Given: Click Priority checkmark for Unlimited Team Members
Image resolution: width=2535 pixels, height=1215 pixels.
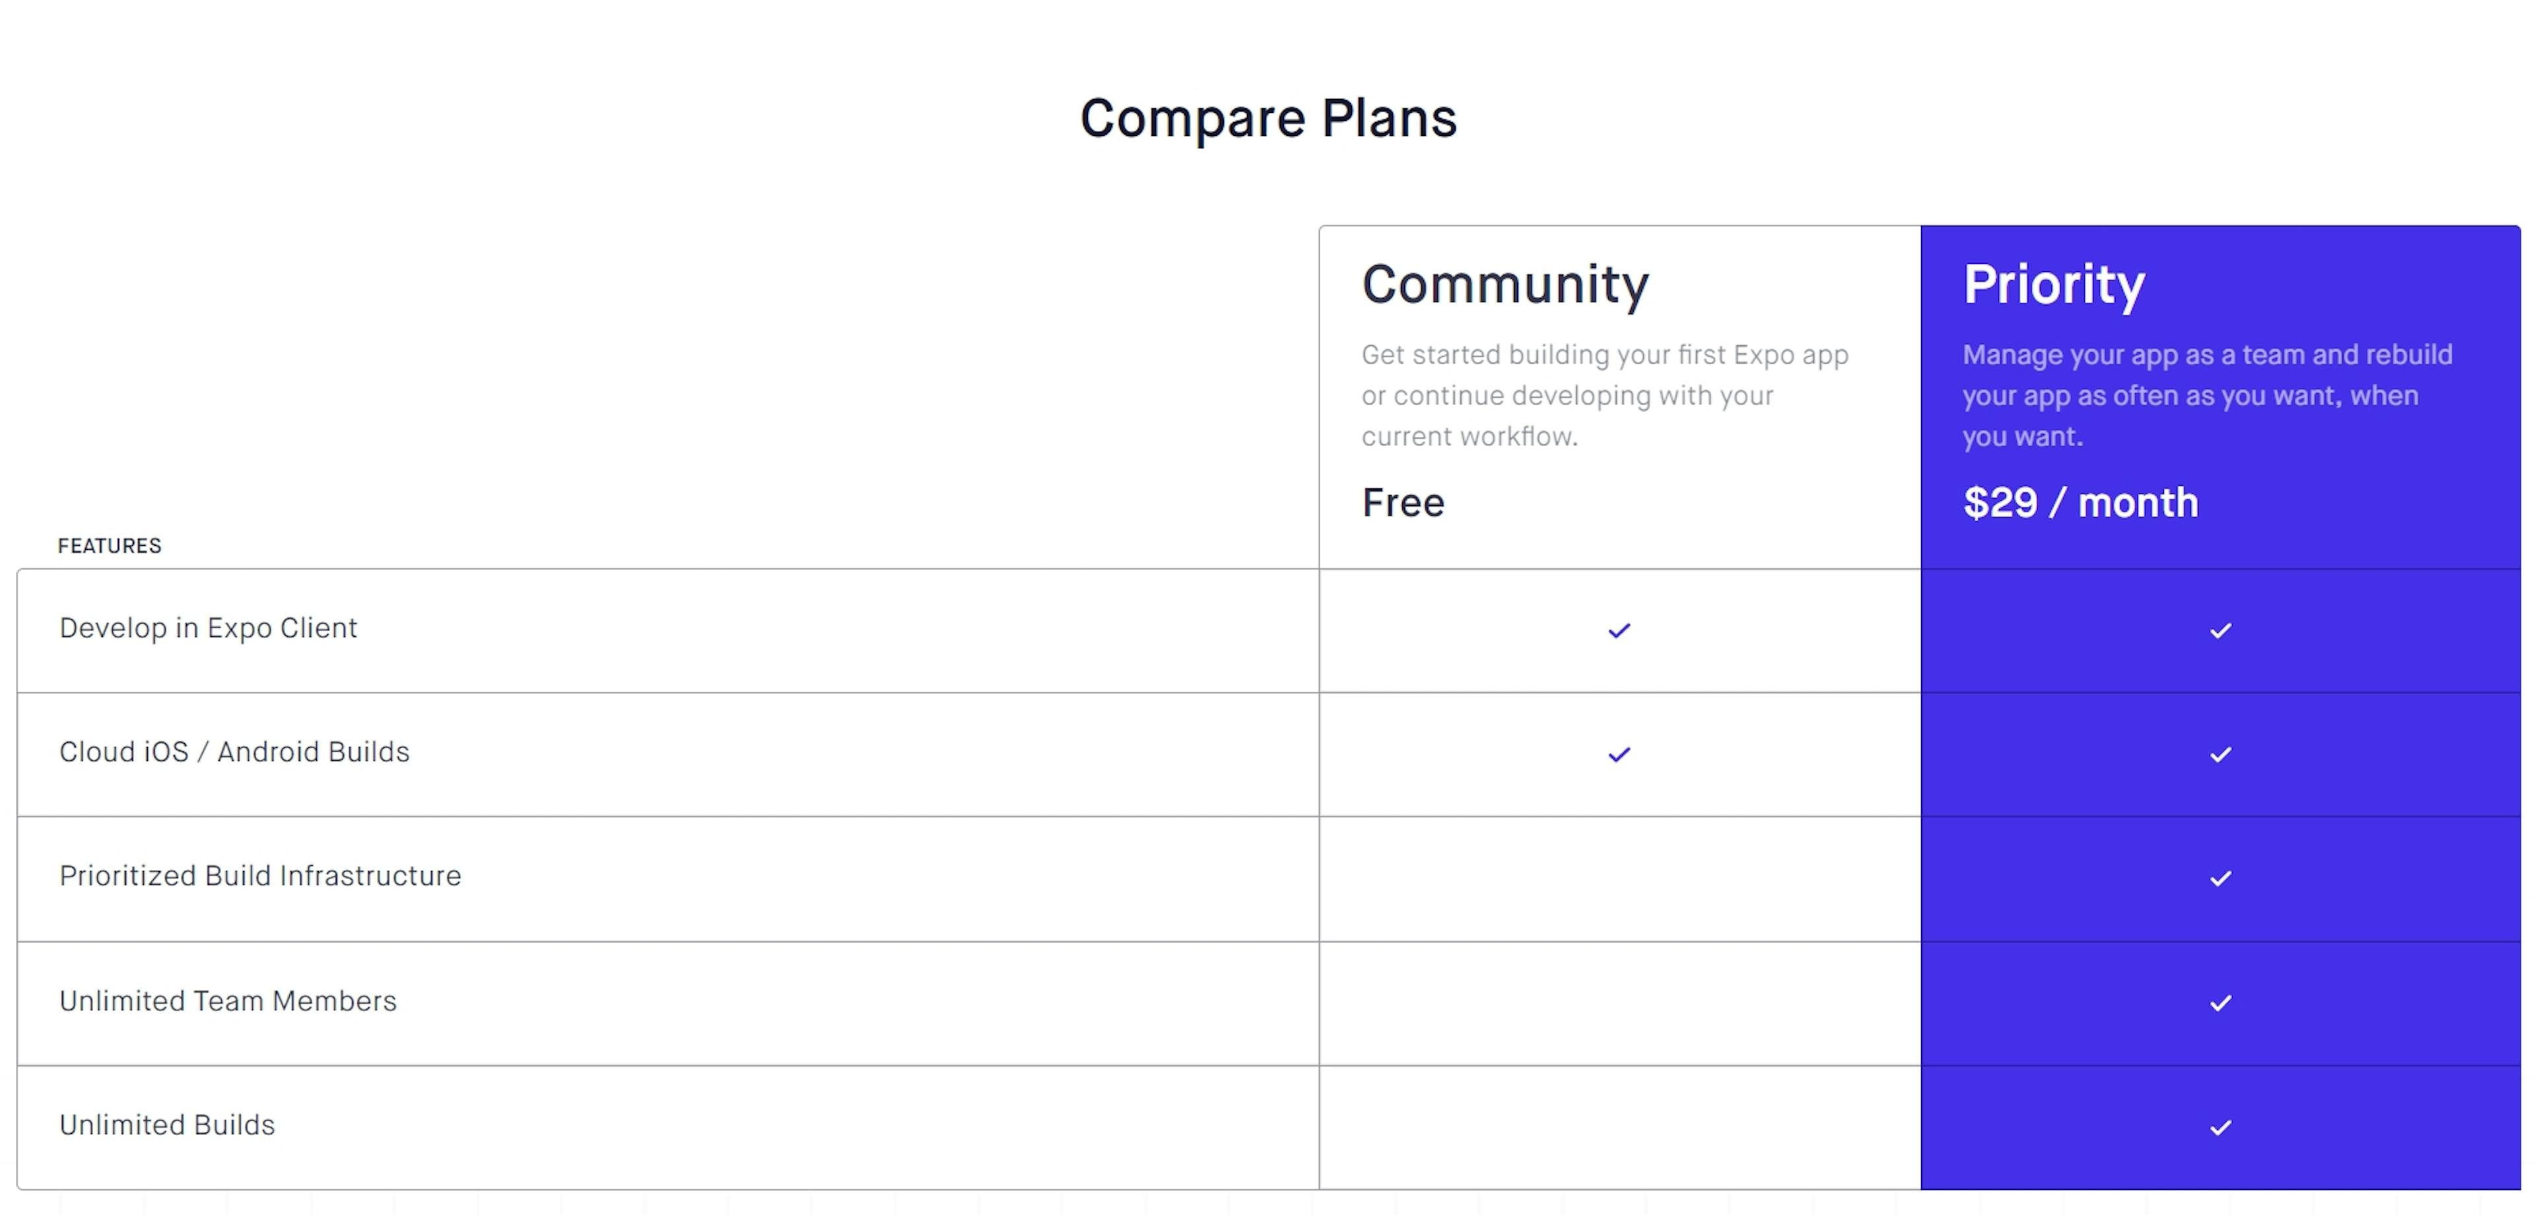Looking at the screenshot, I should (2220, 1002).
